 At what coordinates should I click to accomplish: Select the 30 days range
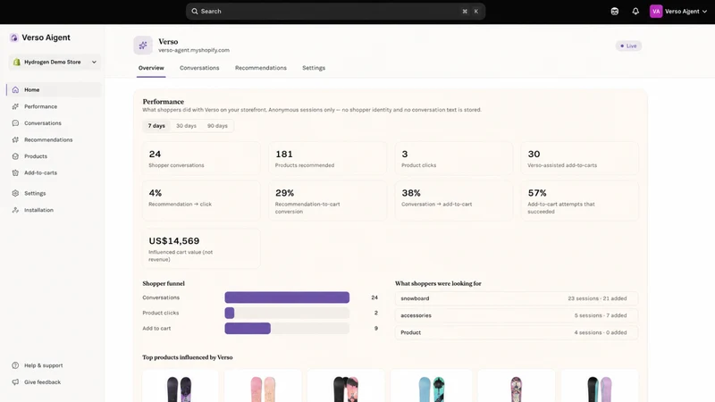click(186, 126)
